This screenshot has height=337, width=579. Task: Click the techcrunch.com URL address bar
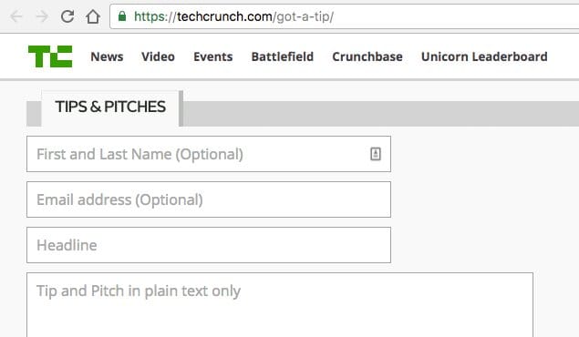click(x=345, y=16)
